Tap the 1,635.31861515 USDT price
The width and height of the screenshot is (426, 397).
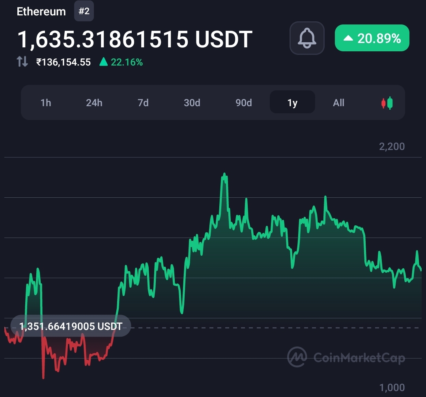135,40
